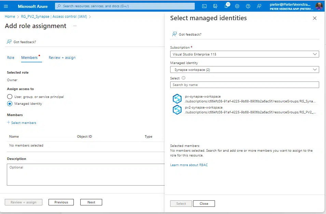Click the Microsoft Azure logo text
The image size is (326, 214).
[33, 6]
